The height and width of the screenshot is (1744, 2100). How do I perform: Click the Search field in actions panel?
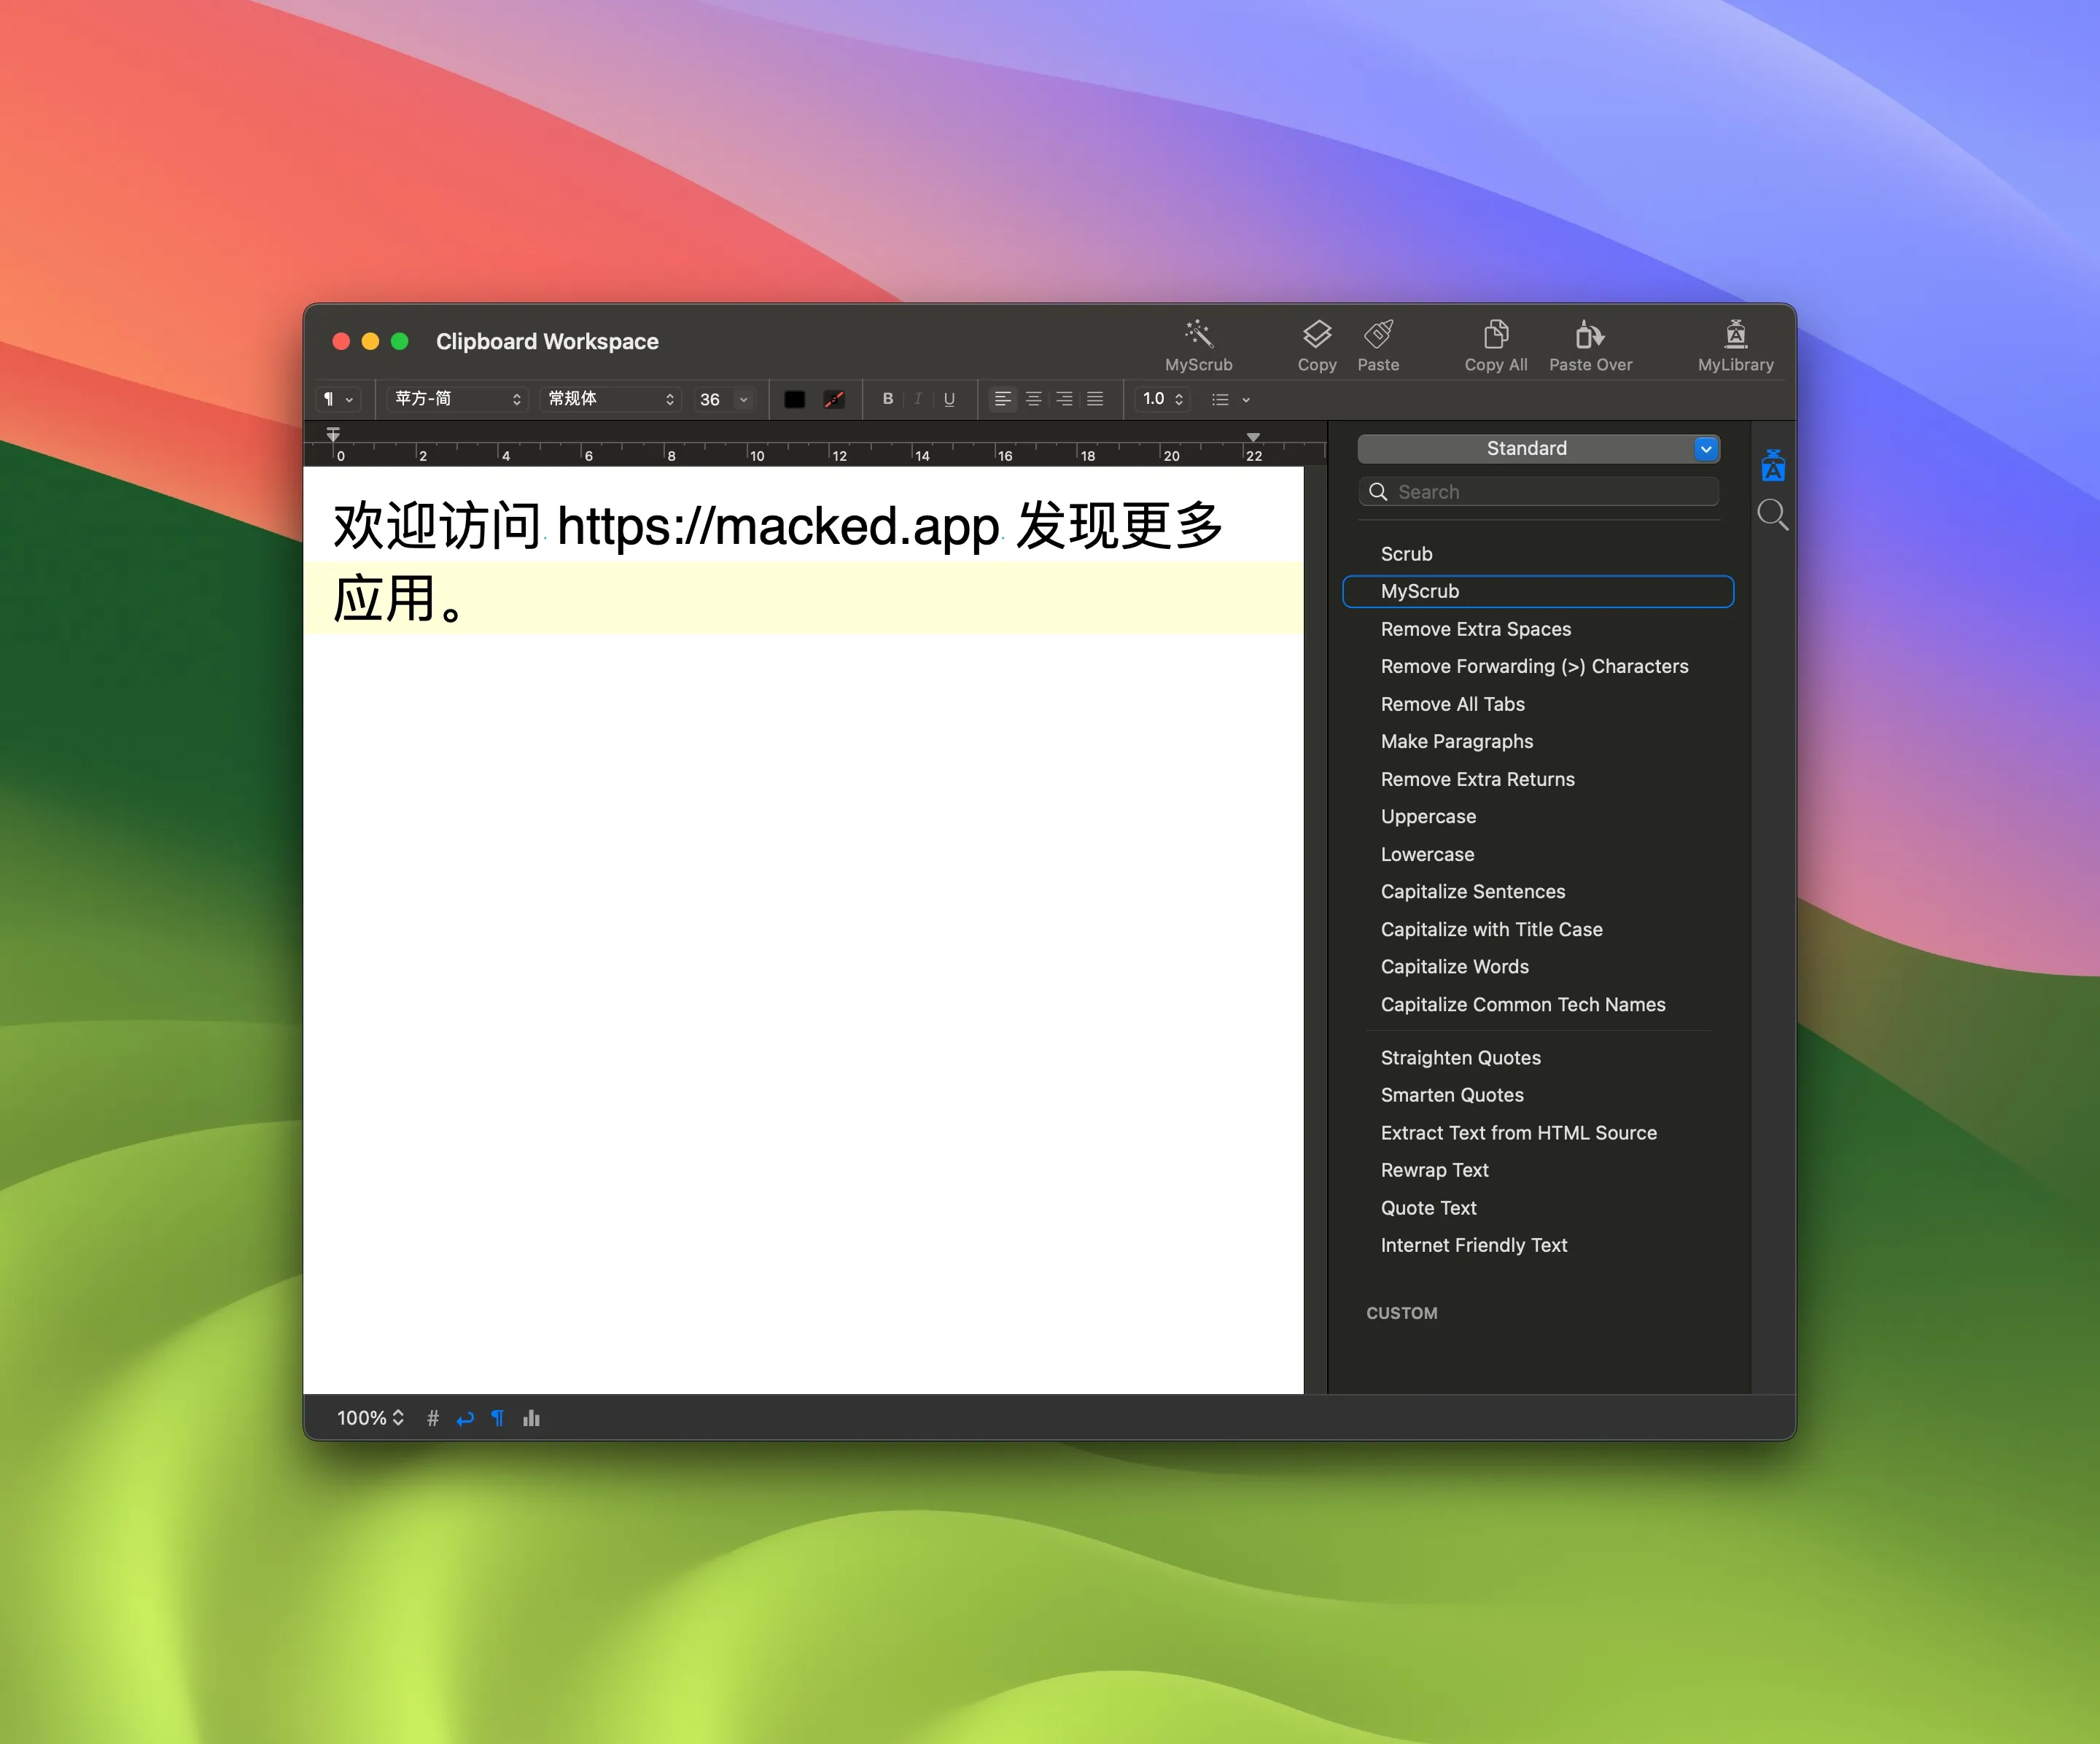coord(1538,492)
